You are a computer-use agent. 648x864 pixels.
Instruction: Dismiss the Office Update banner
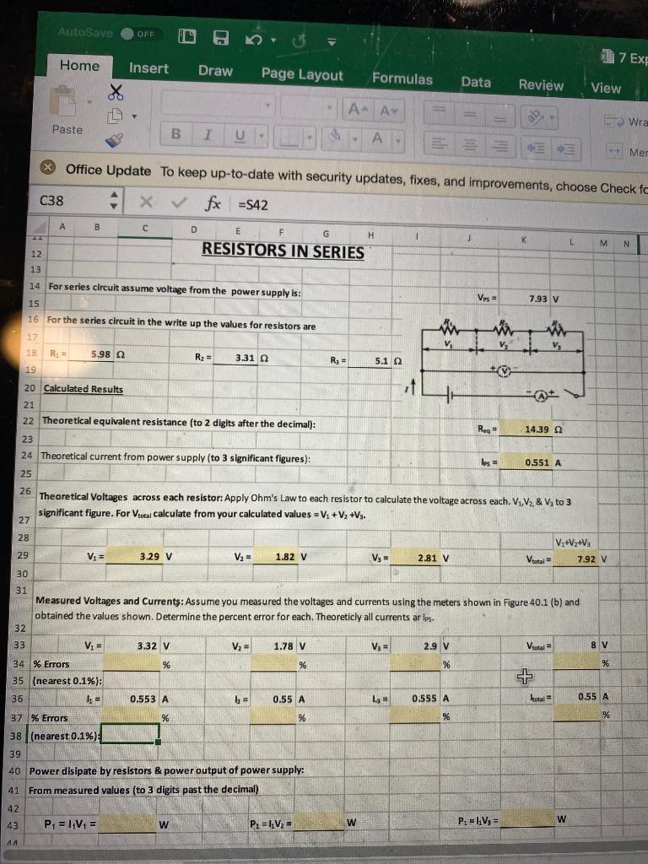pyautogui.click(x=48, y=167)
